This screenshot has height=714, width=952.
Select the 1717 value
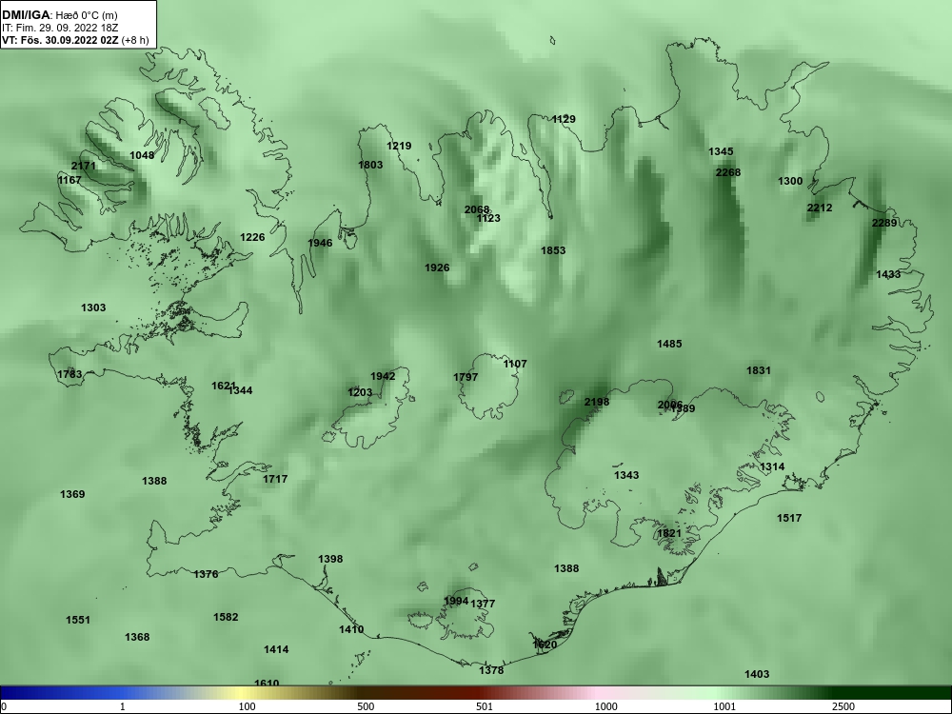pos(275,479)
